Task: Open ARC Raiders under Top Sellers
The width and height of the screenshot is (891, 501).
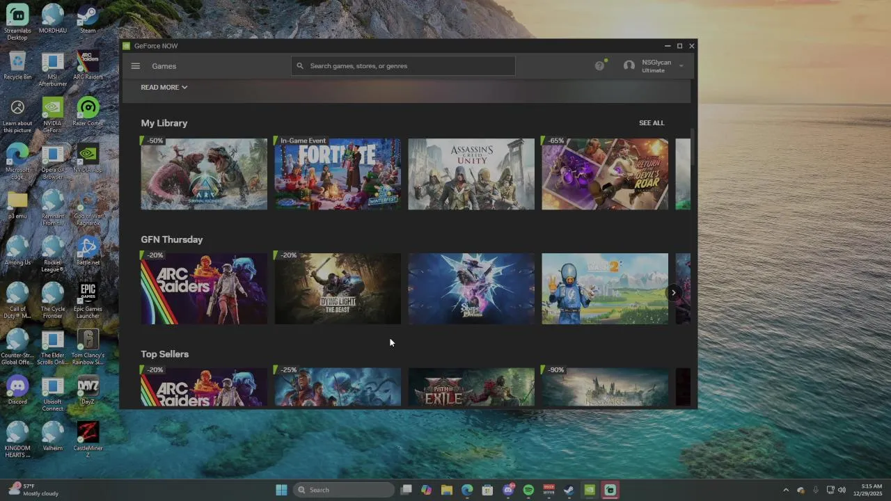Action: 204,387
